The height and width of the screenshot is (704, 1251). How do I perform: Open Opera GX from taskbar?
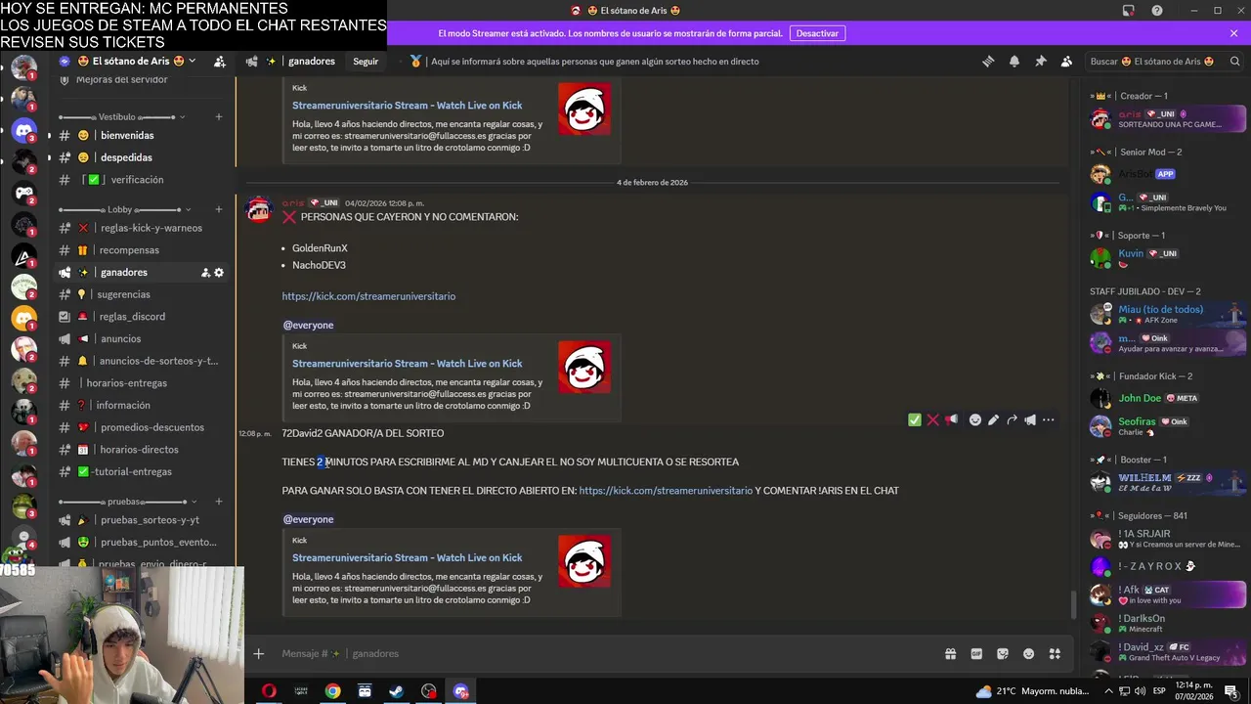tap(269, 691)
